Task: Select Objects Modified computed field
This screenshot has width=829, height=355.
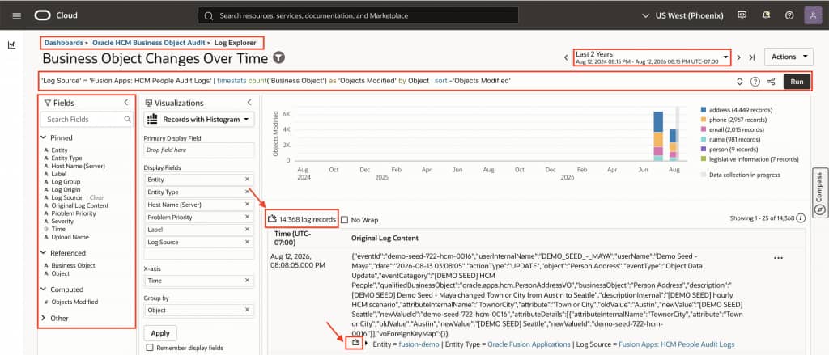Action: pos(74,302)
